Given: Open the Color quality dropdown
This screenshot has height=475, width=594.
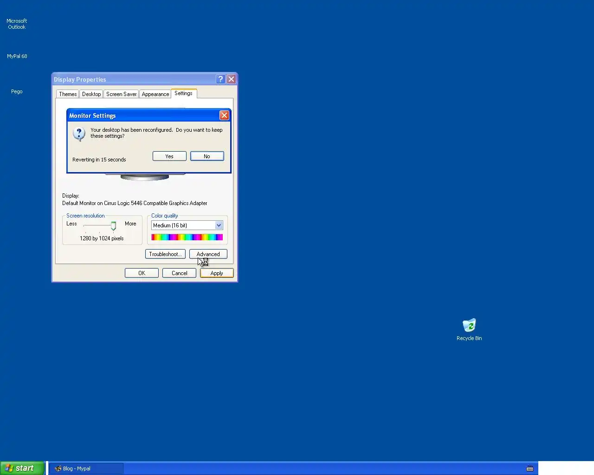Looking at the screenshot, I should click(x=187, y=225).
